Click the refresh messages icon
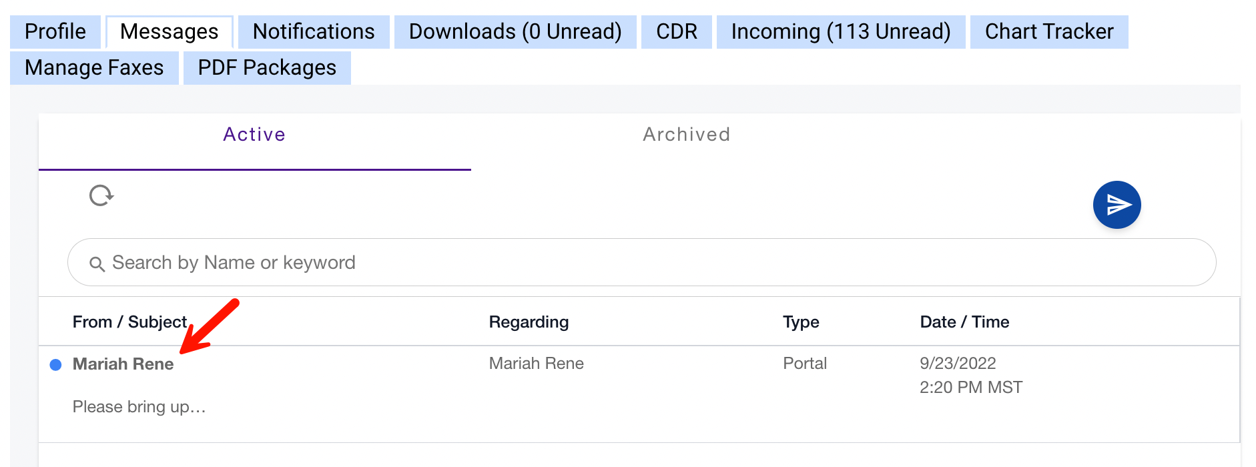This screenshot has height=467, width=1256. pyautogui.click(x=101, y=195)
